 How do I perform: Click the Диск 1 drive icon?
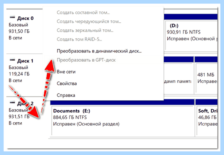coord(12,60)
